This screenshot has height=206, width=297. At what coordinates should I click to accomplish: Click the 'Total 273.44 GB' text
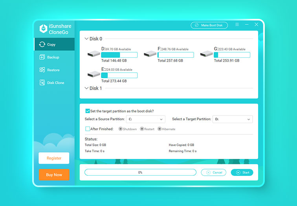114,81
